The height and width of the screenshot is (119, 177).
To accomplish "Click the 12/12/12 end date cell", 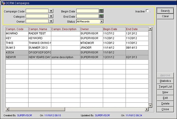I will (137, 34).
